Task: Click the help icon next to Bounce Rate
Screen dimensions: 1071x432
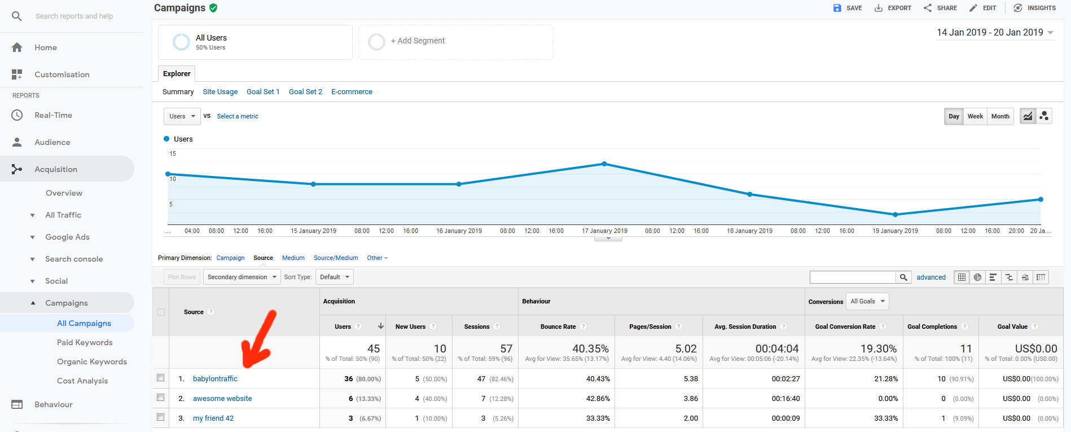Action: 583,327
